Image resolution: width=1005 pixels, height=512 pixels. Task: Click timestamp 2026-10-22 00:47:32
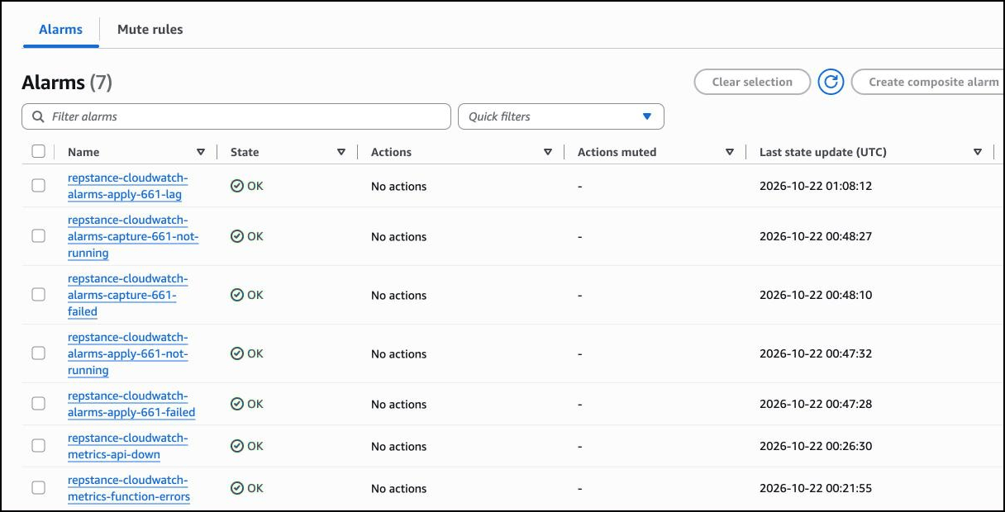click(x=816, y=353)
